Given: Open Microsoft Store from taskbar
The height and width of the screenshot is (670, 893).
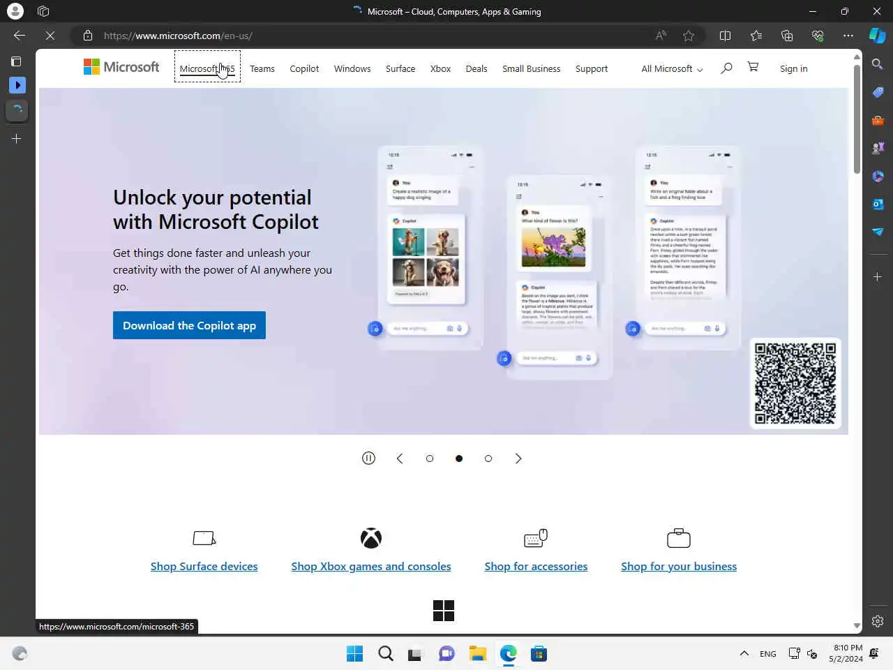Looking at the screenshot, I should [x=539, y=653].
